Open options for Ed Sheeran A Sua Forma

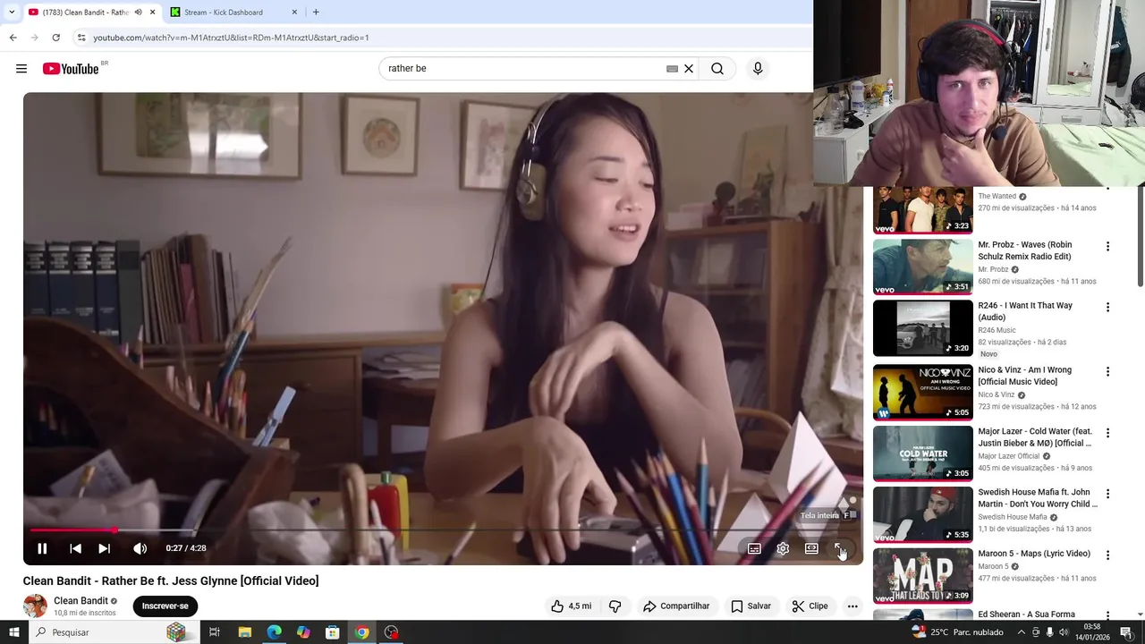[x=1107, y=615]
